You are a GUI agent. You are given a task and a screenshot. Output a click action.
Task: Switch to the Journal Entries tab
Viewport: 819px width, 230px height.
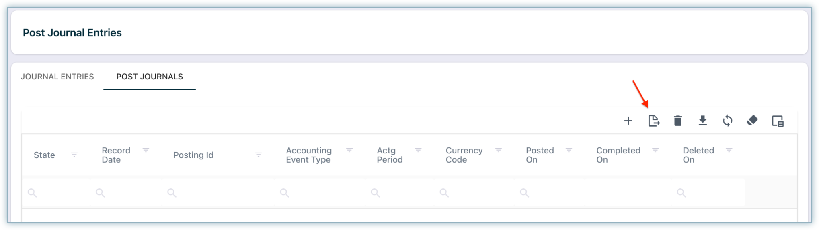(x=57, y=77)
